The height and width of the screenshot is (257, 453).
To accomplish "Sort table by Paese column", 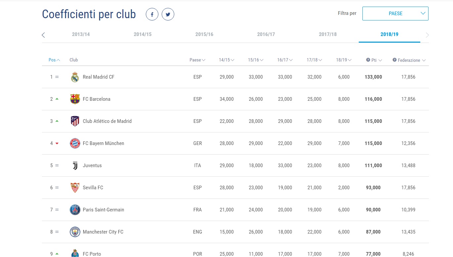I will click(197, 60).
